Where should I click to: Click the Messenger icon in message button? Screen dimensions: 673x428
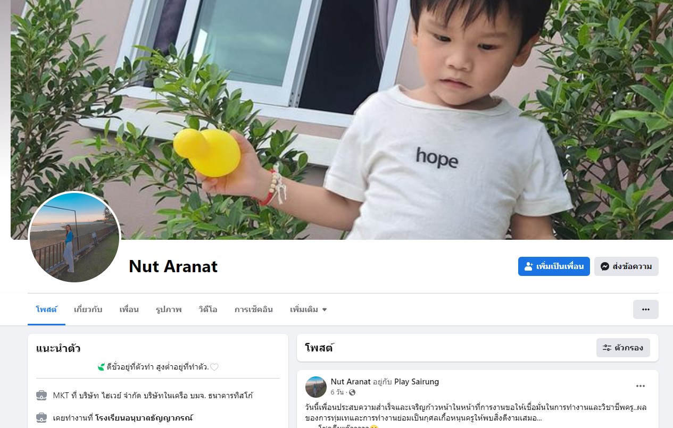coord(604,266)
